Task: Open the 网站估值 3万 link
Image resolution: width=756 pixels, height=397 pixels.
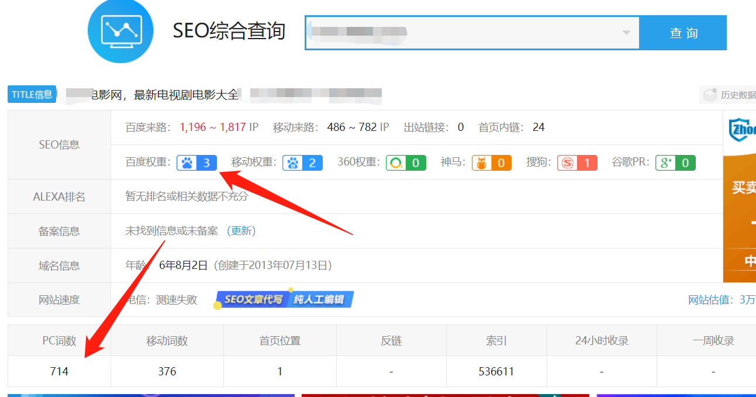Action: tap(722, 299)
